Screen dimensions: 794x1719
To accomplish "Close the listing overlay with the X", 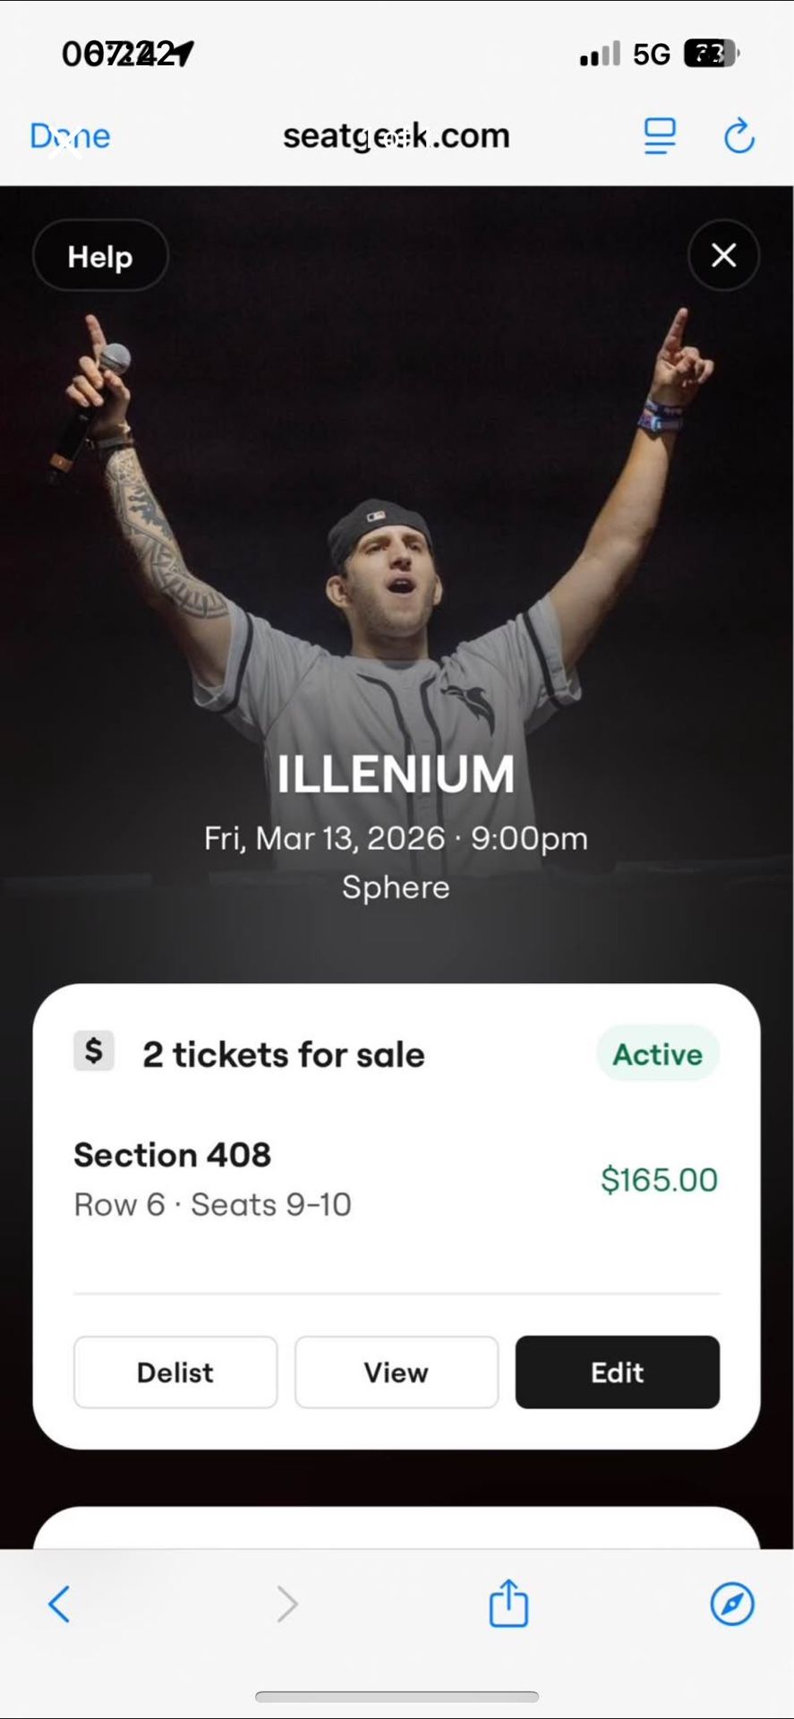I will pos(724,256).
